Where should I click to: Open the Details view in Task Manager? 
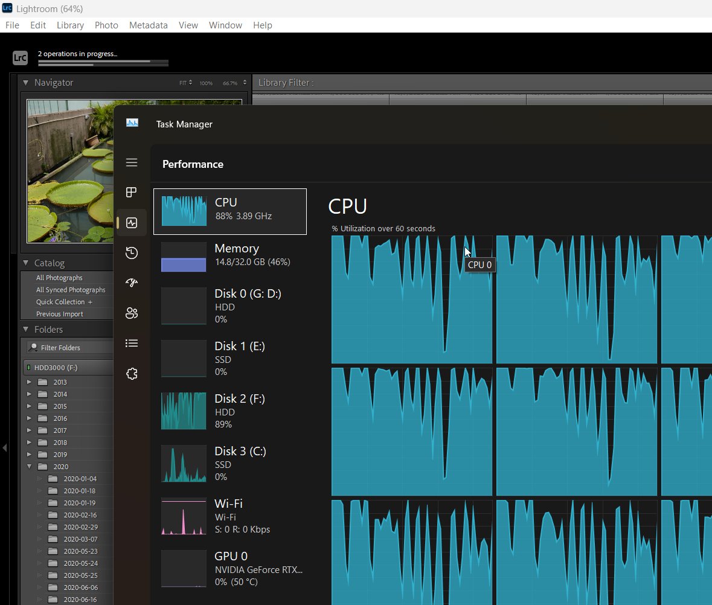click(x=132, y=343)
